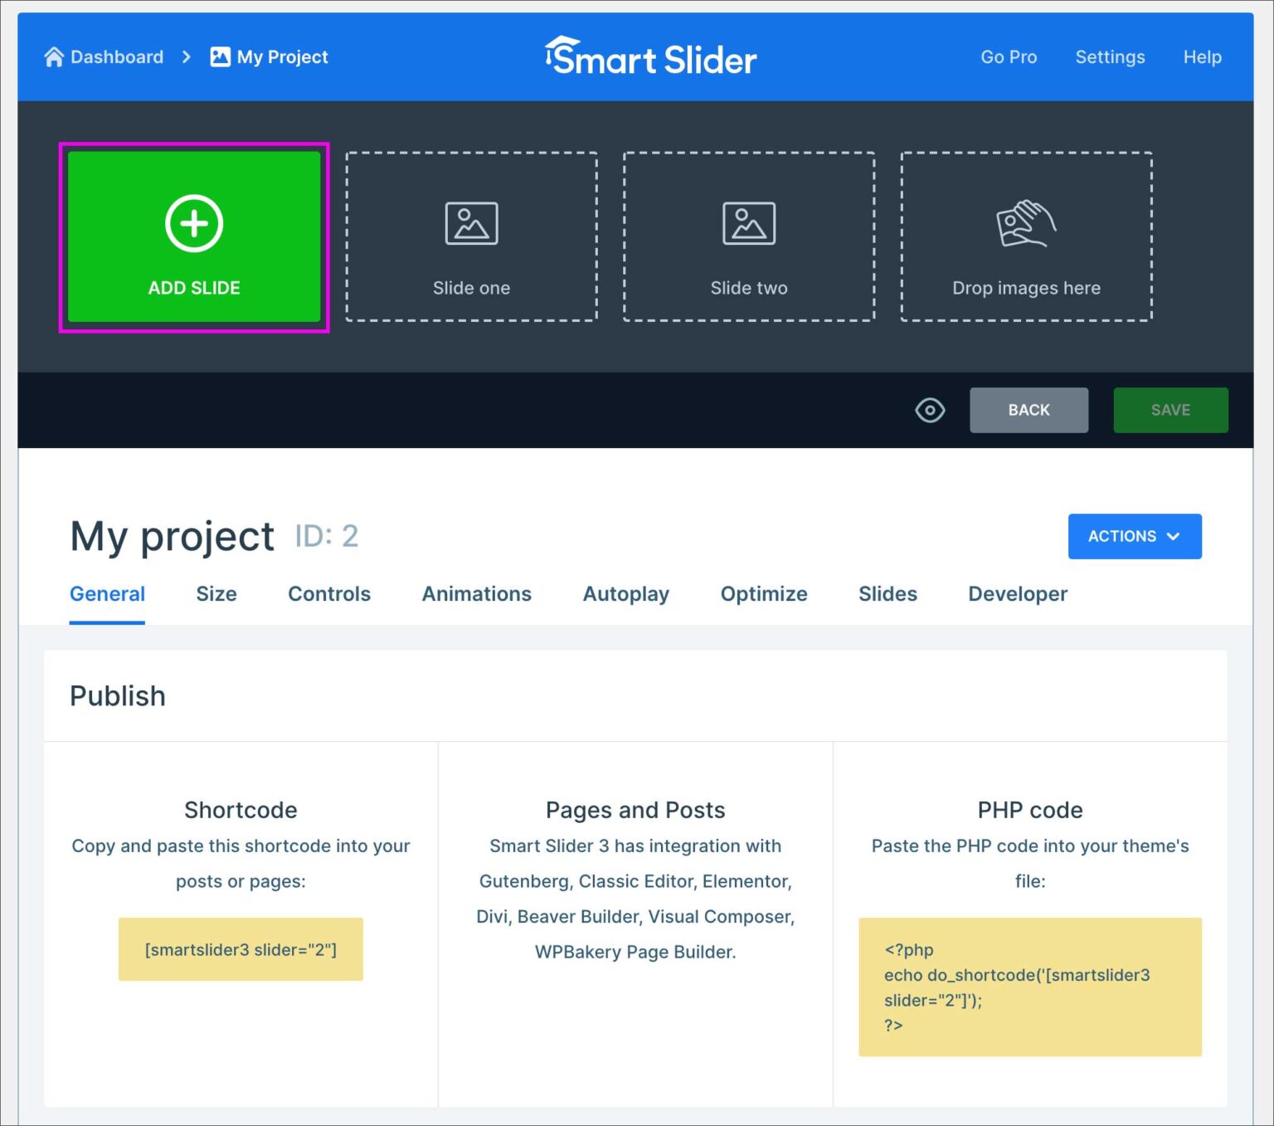Select the Slide one image placeholder icon

point(471,223)
